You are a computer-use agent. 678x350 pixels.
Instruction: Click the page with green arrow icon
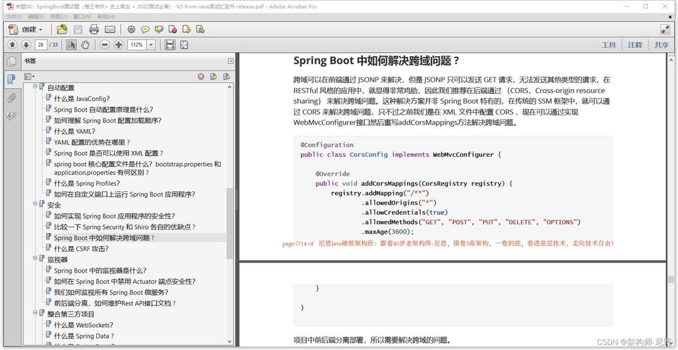tap(200, 30)
